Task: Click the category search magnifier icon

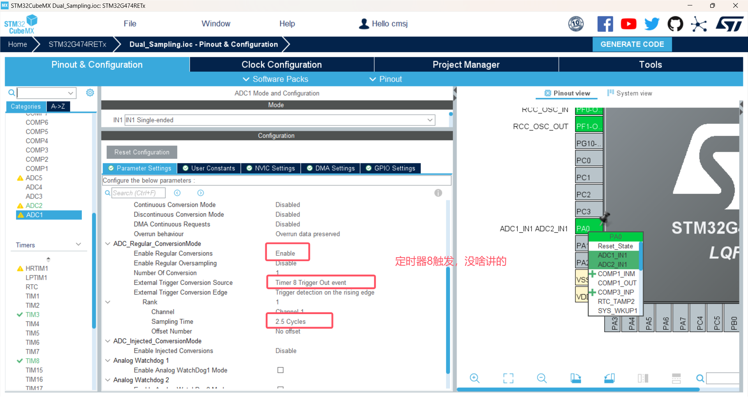Action: [x=12, y=93]
